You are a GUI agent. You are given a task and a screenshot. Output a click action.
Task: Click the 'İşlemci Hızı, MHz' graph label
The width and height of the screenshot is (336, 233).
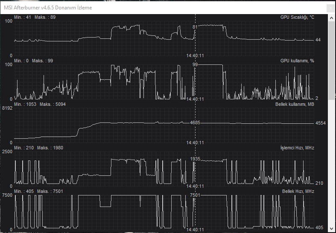[297, 148]
